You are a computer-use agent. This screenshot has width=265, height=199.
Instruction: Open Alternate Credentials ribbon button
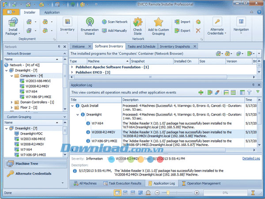tap(217, 26)
